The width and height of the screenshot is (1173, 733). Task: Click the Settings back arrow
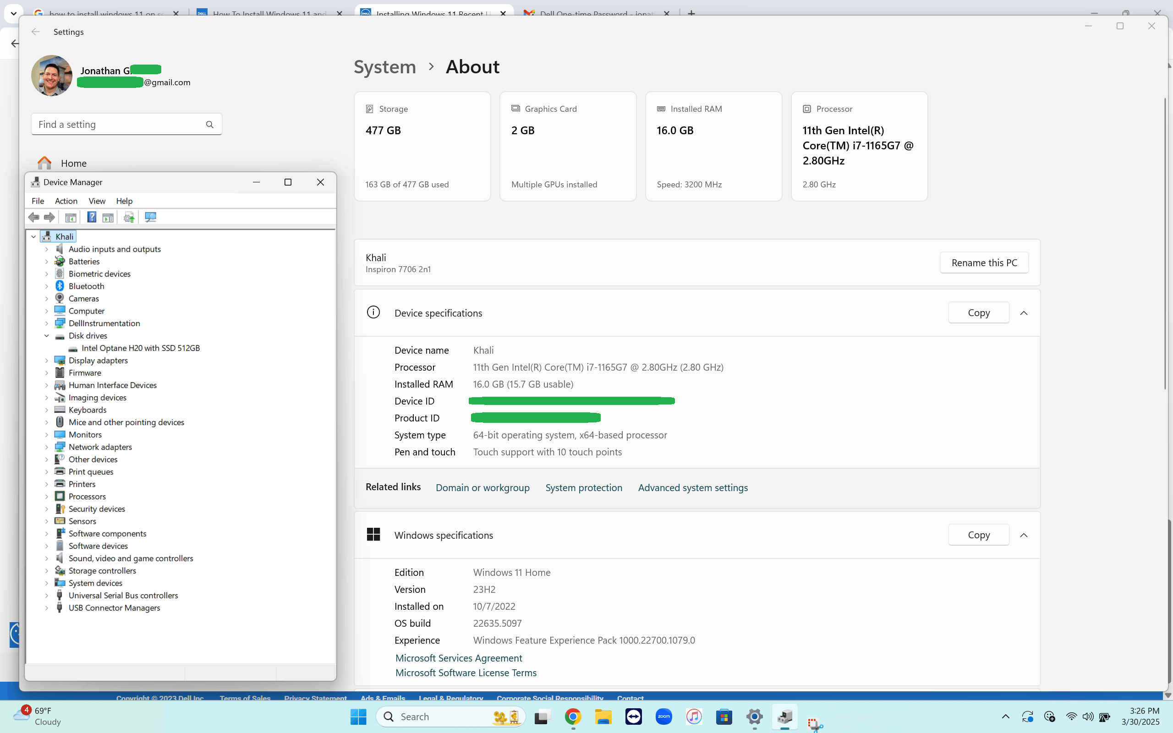click(35, 32)
